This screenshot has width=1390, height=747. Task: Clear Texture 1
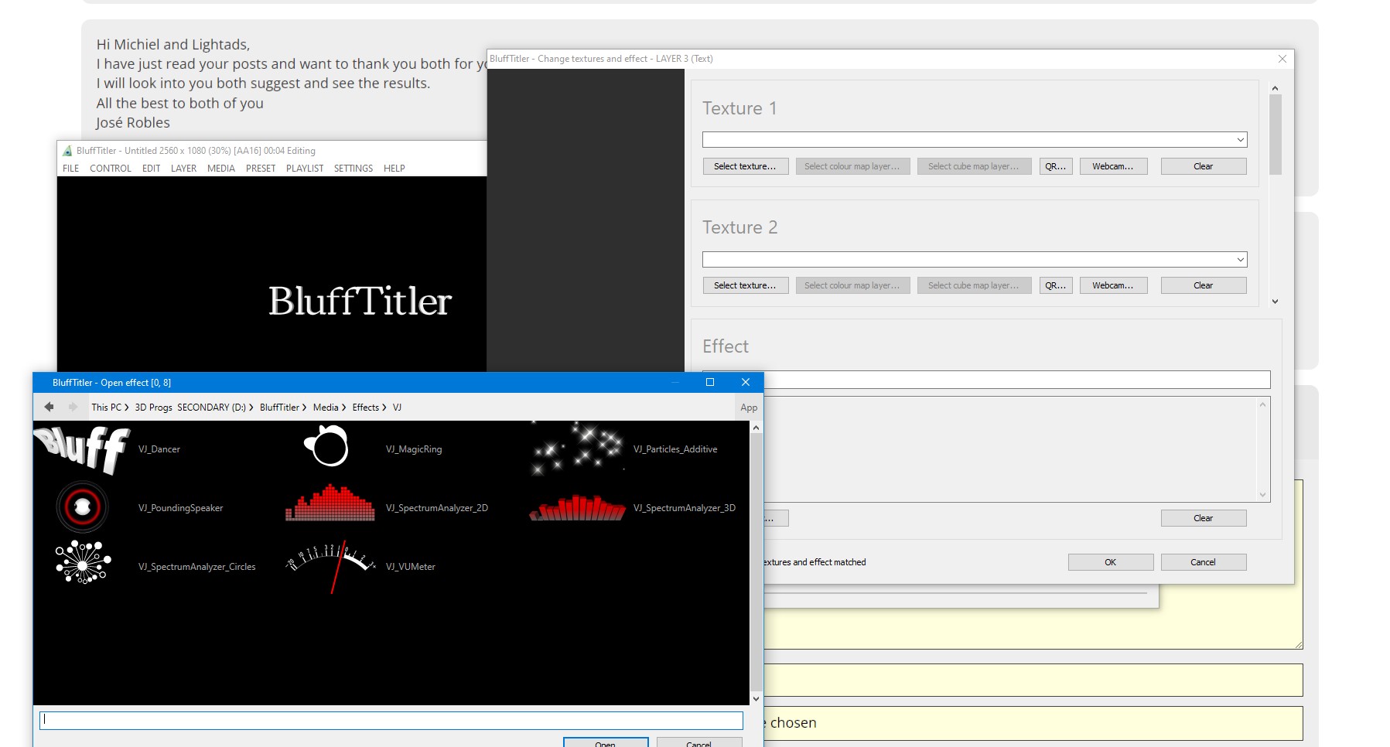pos(1204,166)
